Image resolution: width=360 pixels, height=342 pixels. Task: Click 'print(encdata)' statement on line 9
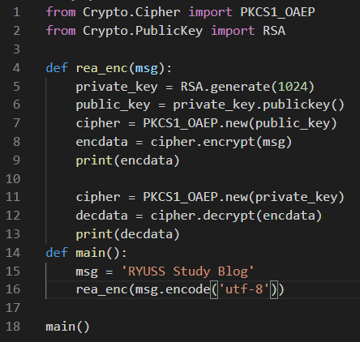127,160
